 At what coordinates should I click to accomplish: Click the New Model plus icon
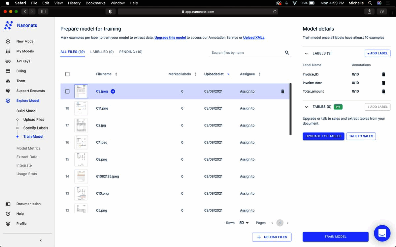[x=8, y=41]
